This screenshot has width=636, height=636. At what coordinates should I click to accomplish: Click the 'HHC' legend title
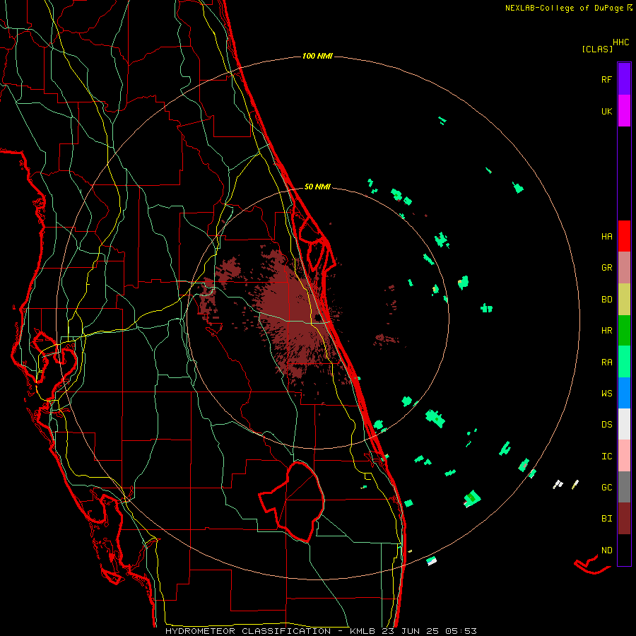click(x=621, y=42)
